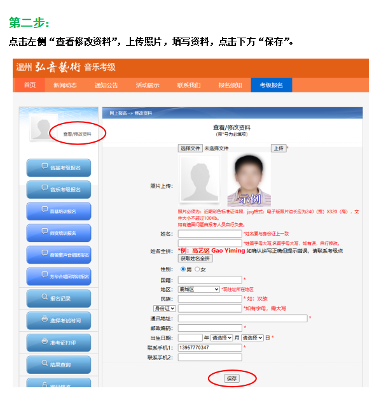Click the 保存 save button
379x400 pixels.
[x=231, y=378]
